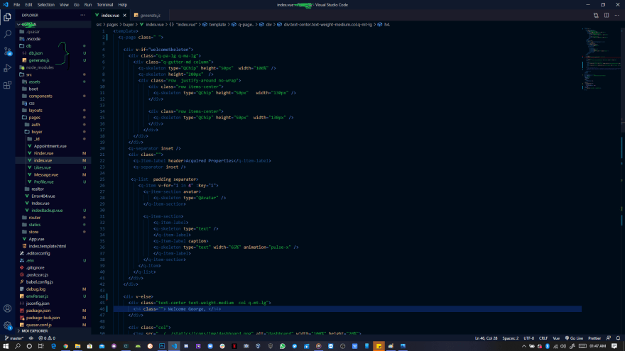
Task: Open babel.config.js file
Action: point(53,282)
